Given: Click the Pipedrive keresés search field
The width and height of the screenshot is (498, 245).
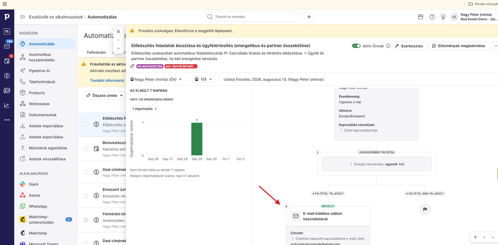Looking at the screenshot, I should click(252, 17).
